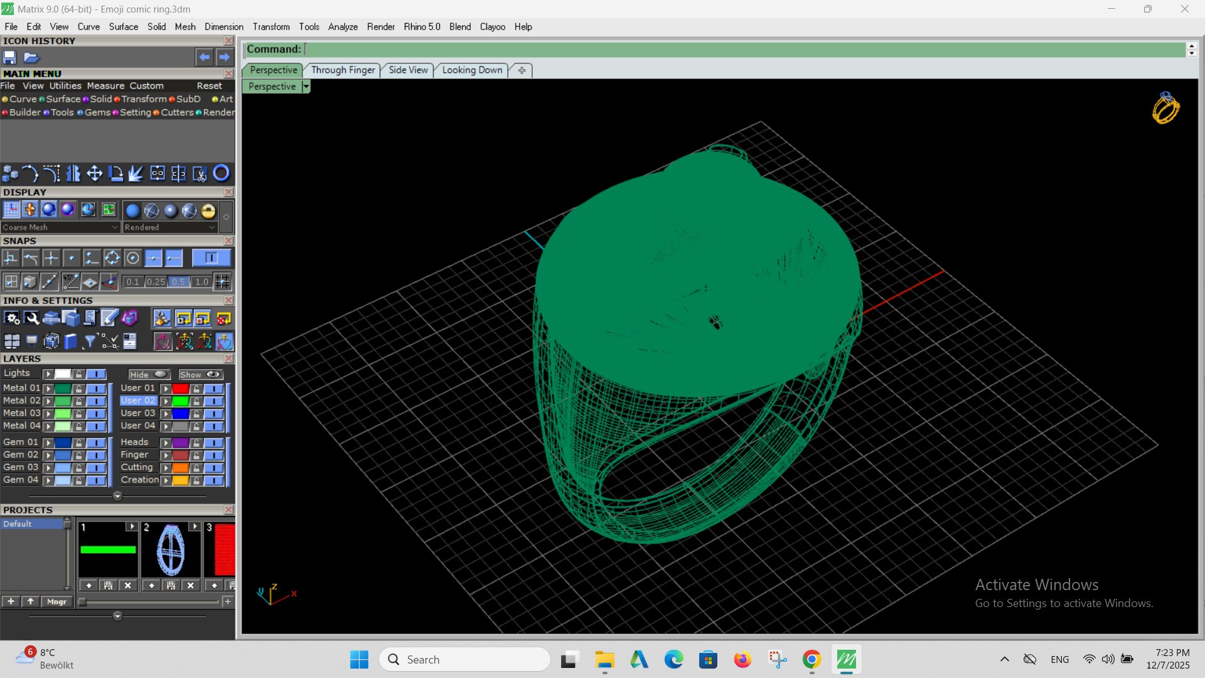Open the wrench settings icon
Viewport: 1205px width, 678px height.
pyautogui.click(x=31, y=319)
